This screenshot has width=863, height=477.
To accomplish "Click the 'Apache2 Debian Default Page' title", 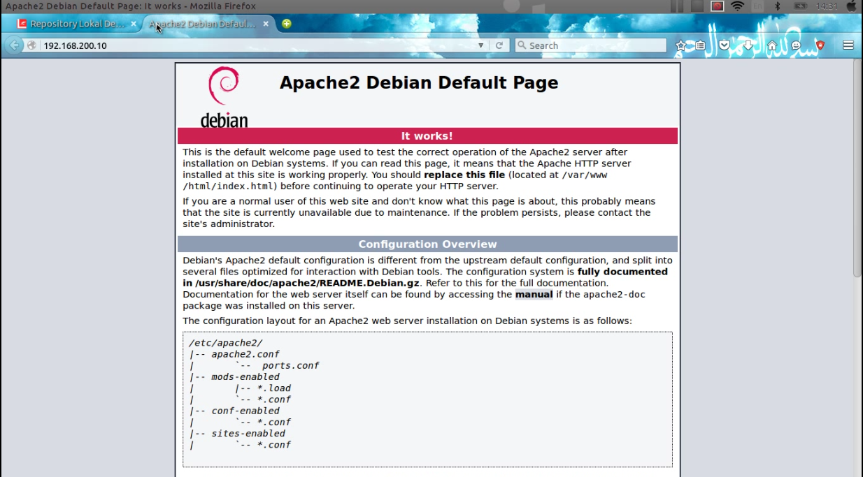I will pyautogui.click(x=419, y=82).
